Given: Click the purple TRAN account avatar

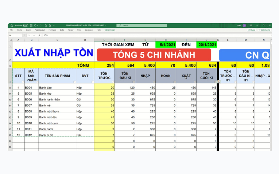Looking at the screenshot, I should [x=244, y=25].
